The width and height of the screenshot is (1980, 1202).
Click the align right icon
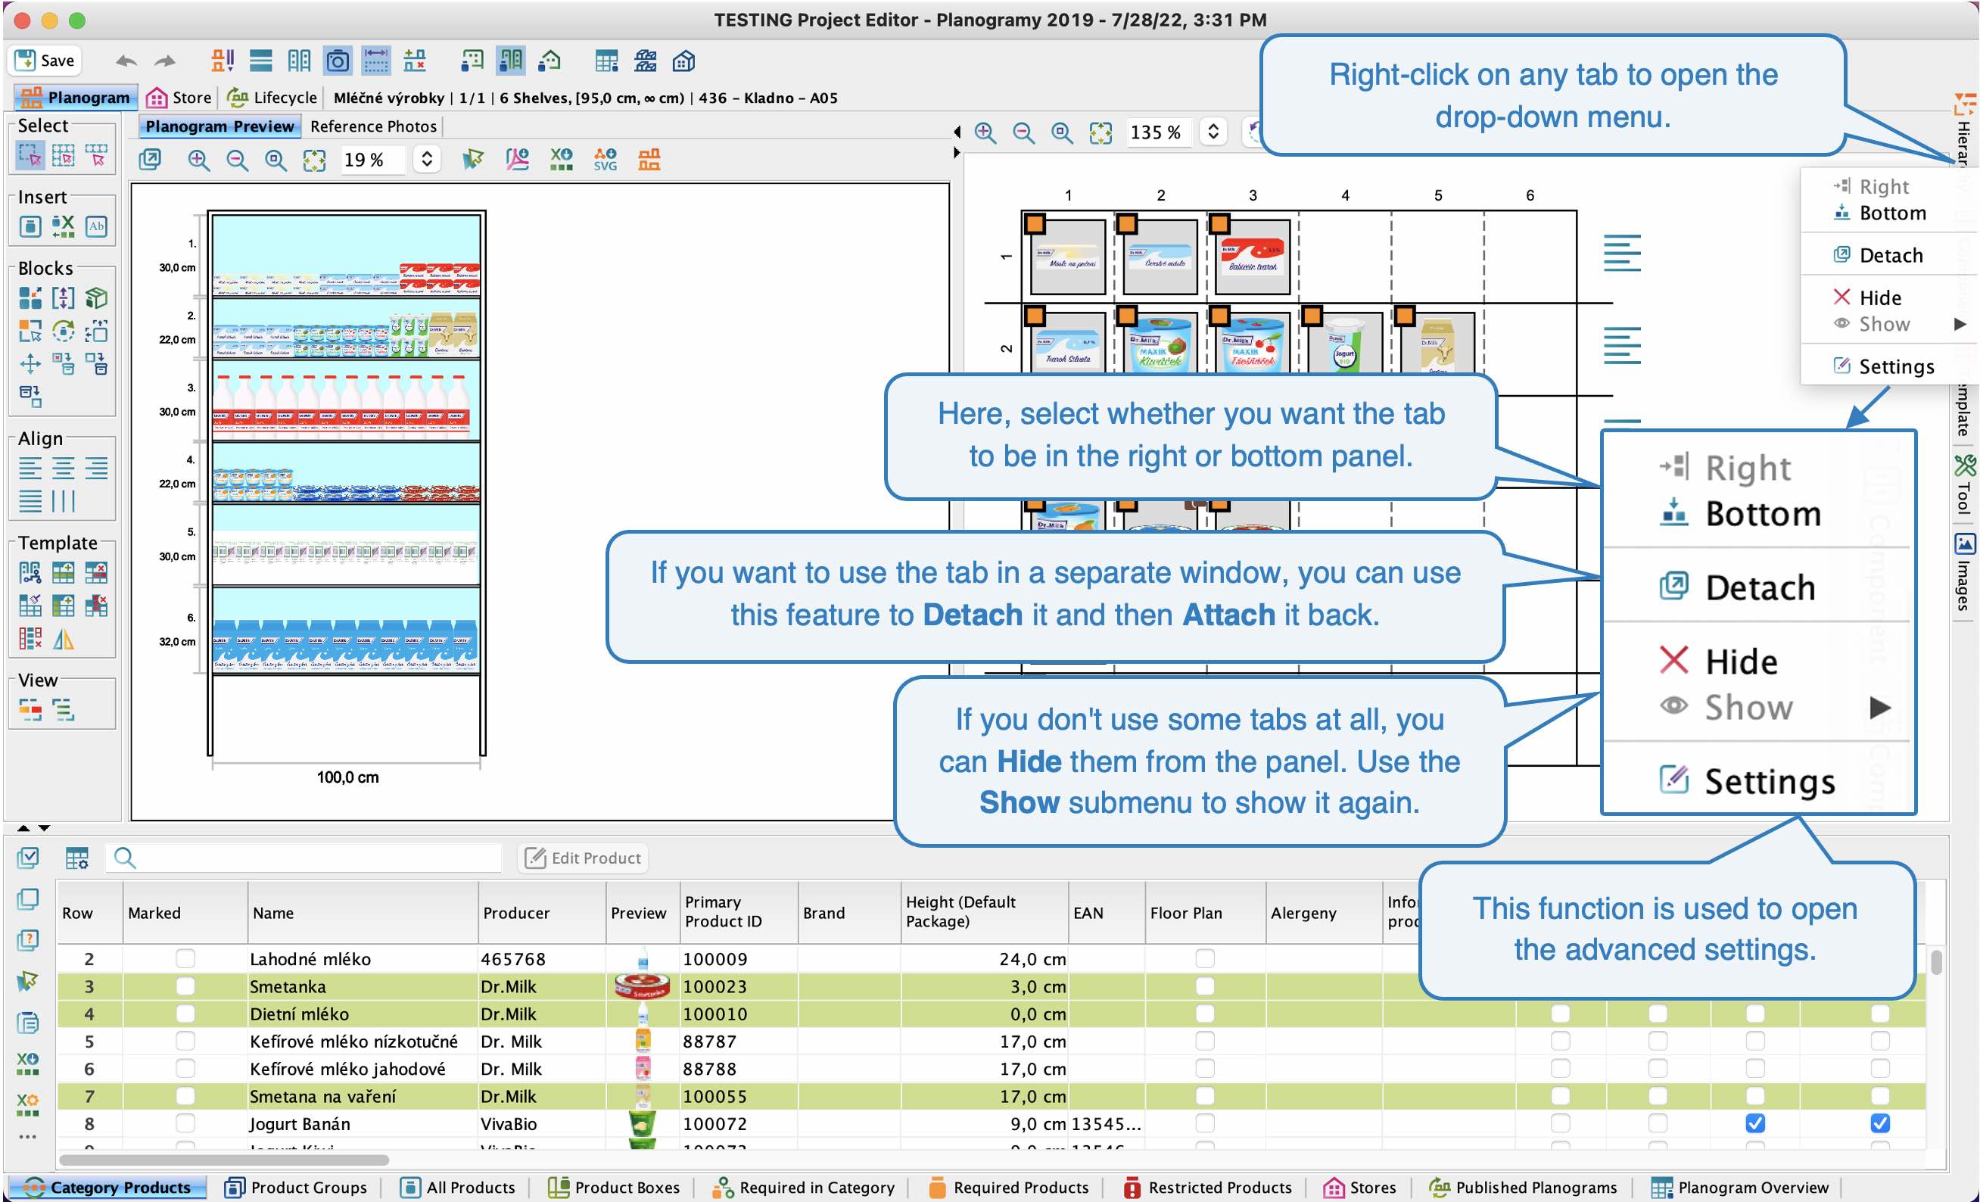(x=96, y=469)
